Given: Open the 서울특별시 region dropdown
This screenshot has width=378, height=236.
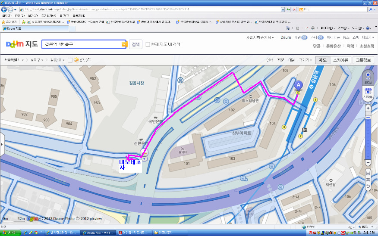Looking at the screenshot, I should (x=14, y=60).
